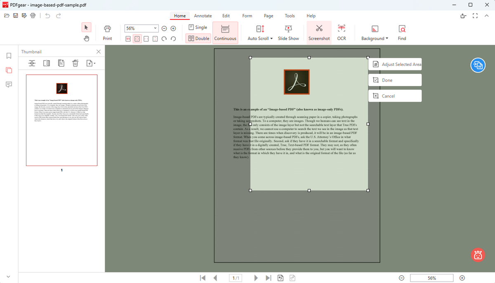Switch page layout to Double view
This screenshot has height=283, width=495.
(x=198, y=38)
